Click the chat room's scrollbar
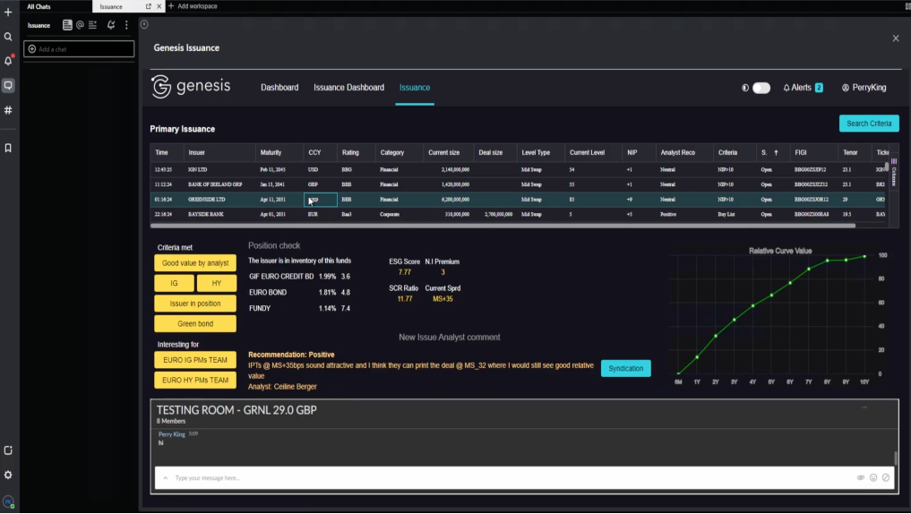This screenshot has height=514, width=911. [x=895, y=458]
